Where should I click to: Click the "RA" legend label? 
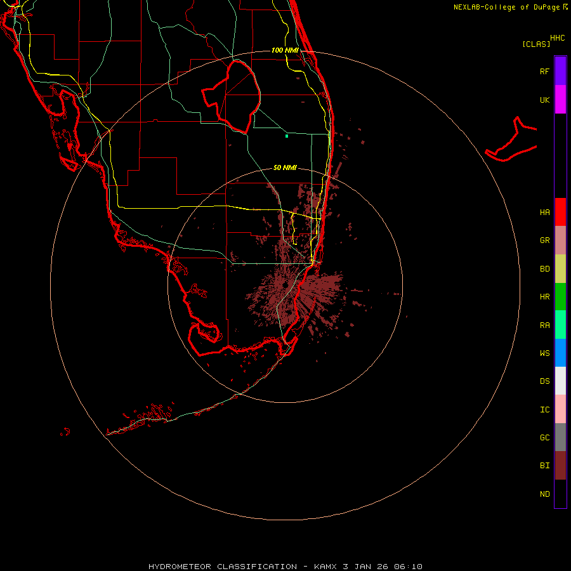(544, 325)
